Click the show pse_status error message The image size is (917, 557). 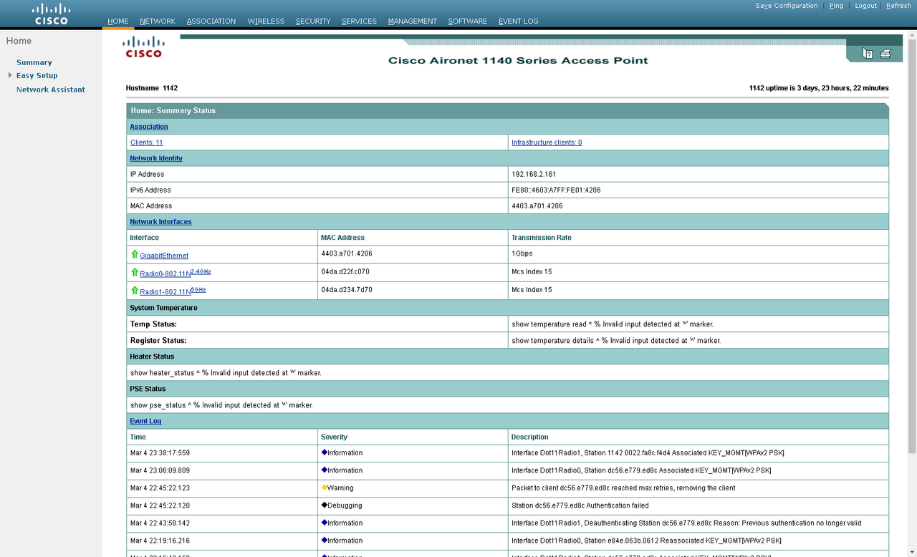pos(221,405)
